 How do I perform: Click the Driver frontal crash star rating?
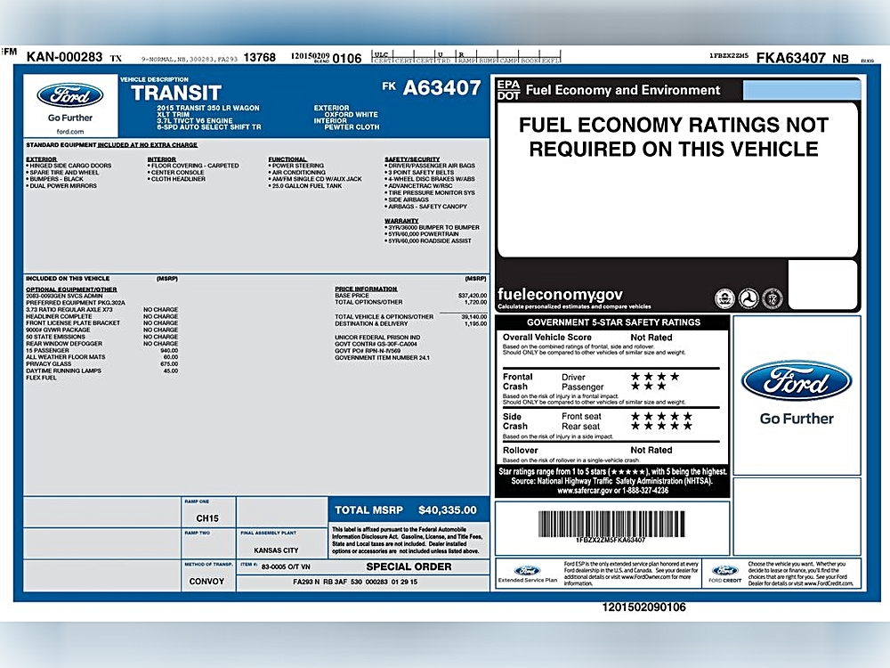[655, 376]
